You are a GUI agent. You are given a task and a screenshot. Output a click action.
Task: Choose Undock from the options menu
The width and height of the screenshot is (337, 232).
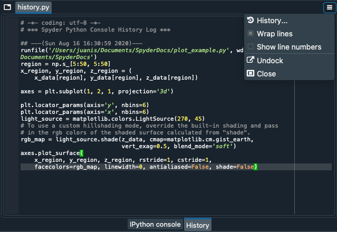pyautogui.click(x=289, y=61)
